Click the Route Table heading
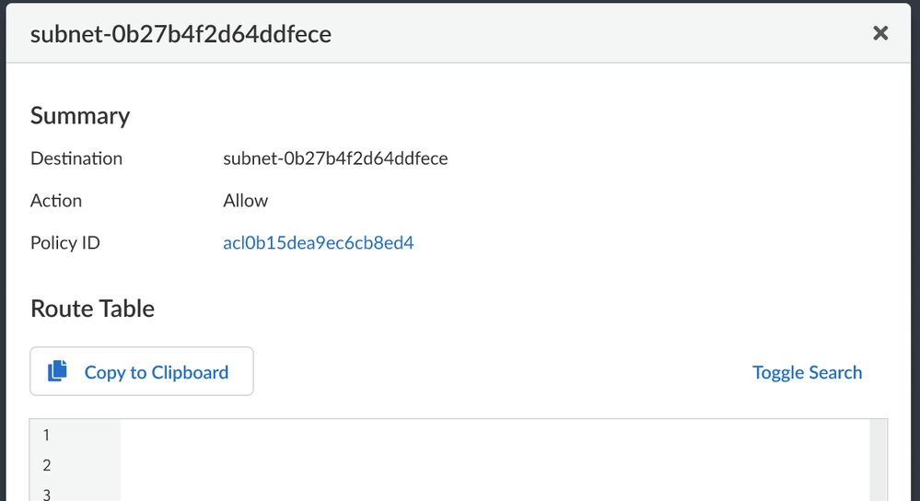 [92, 309]
